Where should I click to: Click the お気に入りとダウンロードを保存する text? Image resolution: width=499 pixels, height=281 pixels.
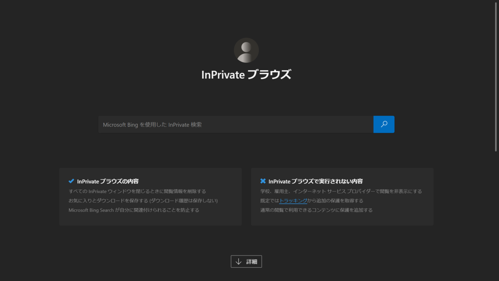pos(143,200)
